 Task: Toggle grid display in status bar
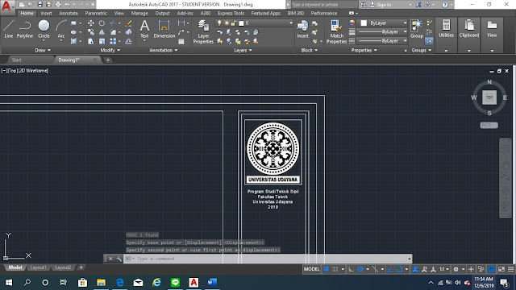pyautogui.click(x=326, y=269)
